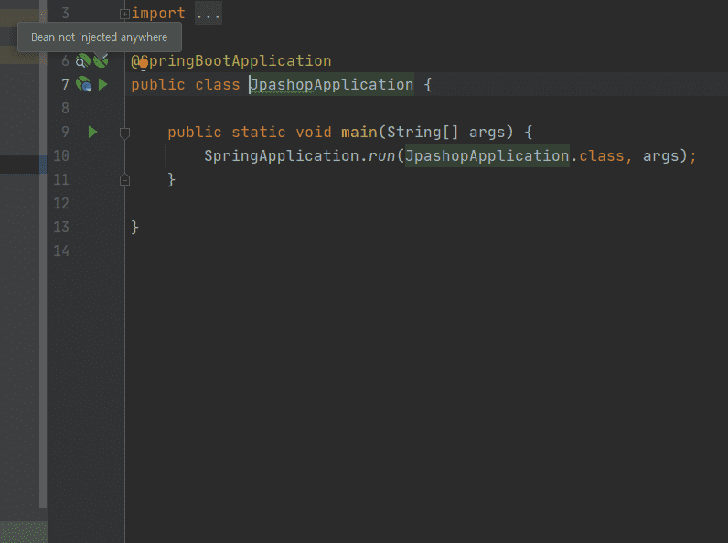Click the fold end marker on line 11

pyautogui.click(x=124, y=179)
